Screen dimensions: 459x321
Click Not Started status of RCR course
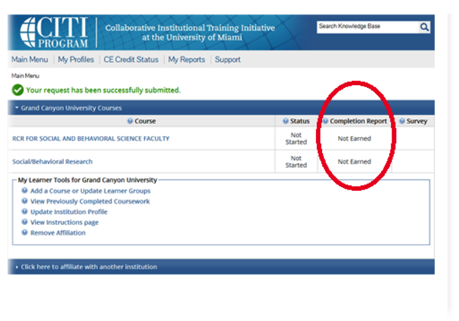[296, 139]
